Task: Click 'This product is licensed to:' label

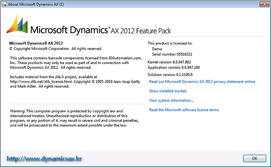Action: 170,43
